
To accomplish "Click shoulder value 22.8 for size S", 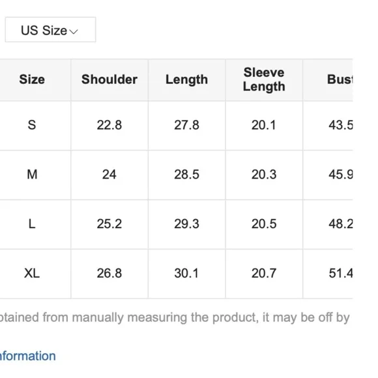I will 109,125.
